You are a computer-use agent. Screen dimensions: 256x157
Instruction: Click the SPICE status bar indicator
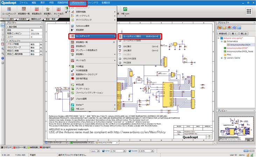click(252, 151)
